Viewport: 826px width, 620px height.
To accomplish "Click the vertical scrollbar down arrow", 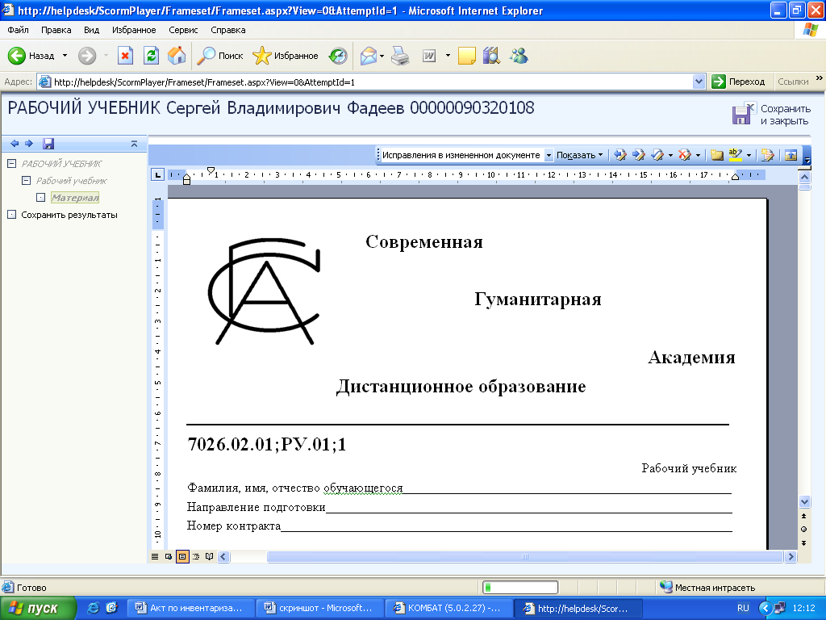I will [x=804, y=501].
